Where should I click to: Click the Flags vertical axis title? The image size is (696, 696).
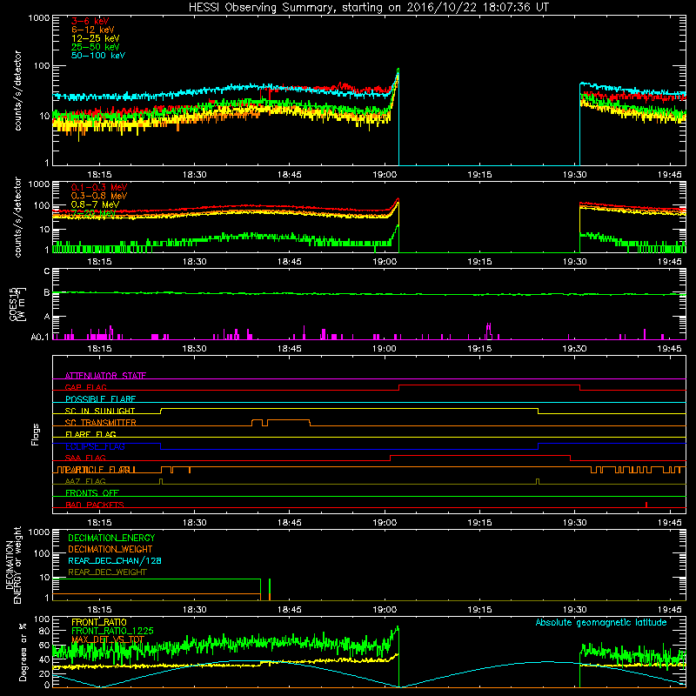tap(36, 434)
